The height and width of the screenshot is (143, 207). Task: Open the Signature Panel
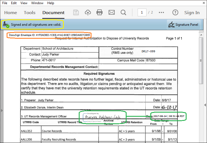tap(184, 25)
